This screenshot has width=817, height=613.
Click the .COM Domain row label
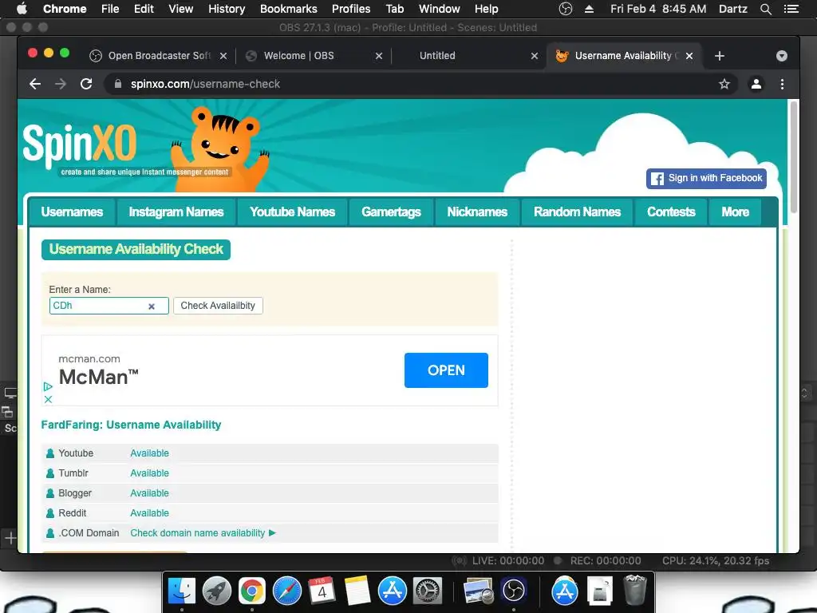tap(89, 532)
